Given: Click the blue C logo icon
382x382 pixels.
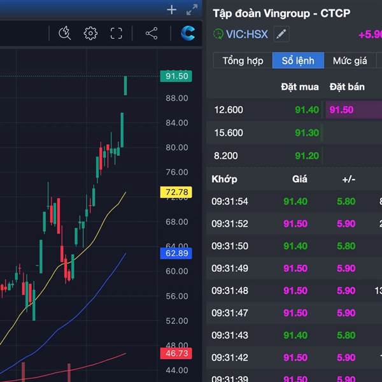Looking at the screenshot, I should coord(188,33).
